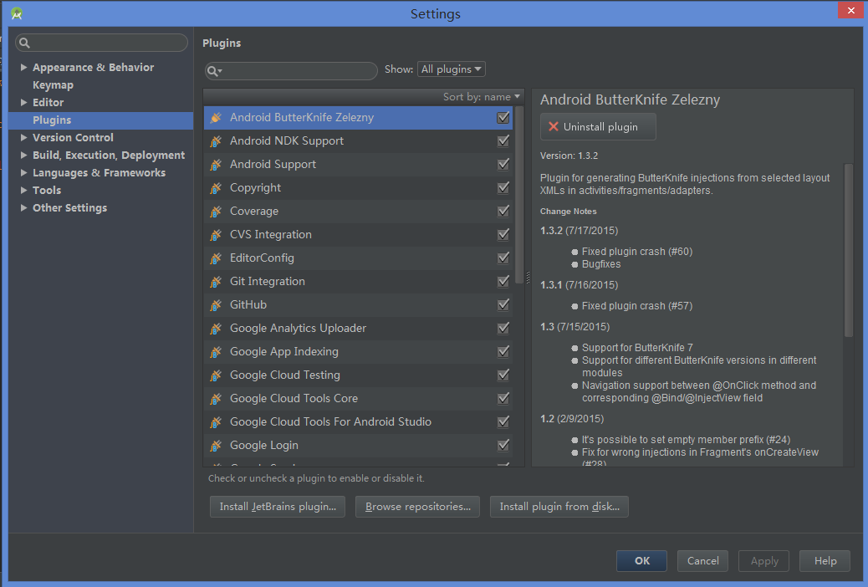Click the Git Integration plugin icon
This screenshot has height=587, width=868.
coord(216,282)
